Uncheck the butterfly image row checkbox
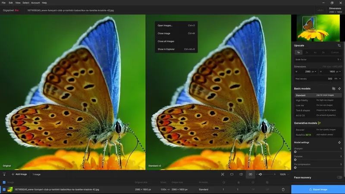The width and height of the screenshot is (345, 194). [x=4, y=189]
